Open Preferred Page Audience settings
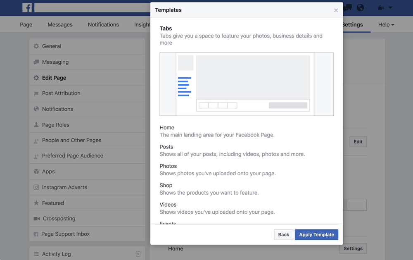The image size is (413, 260). (87, 156)
